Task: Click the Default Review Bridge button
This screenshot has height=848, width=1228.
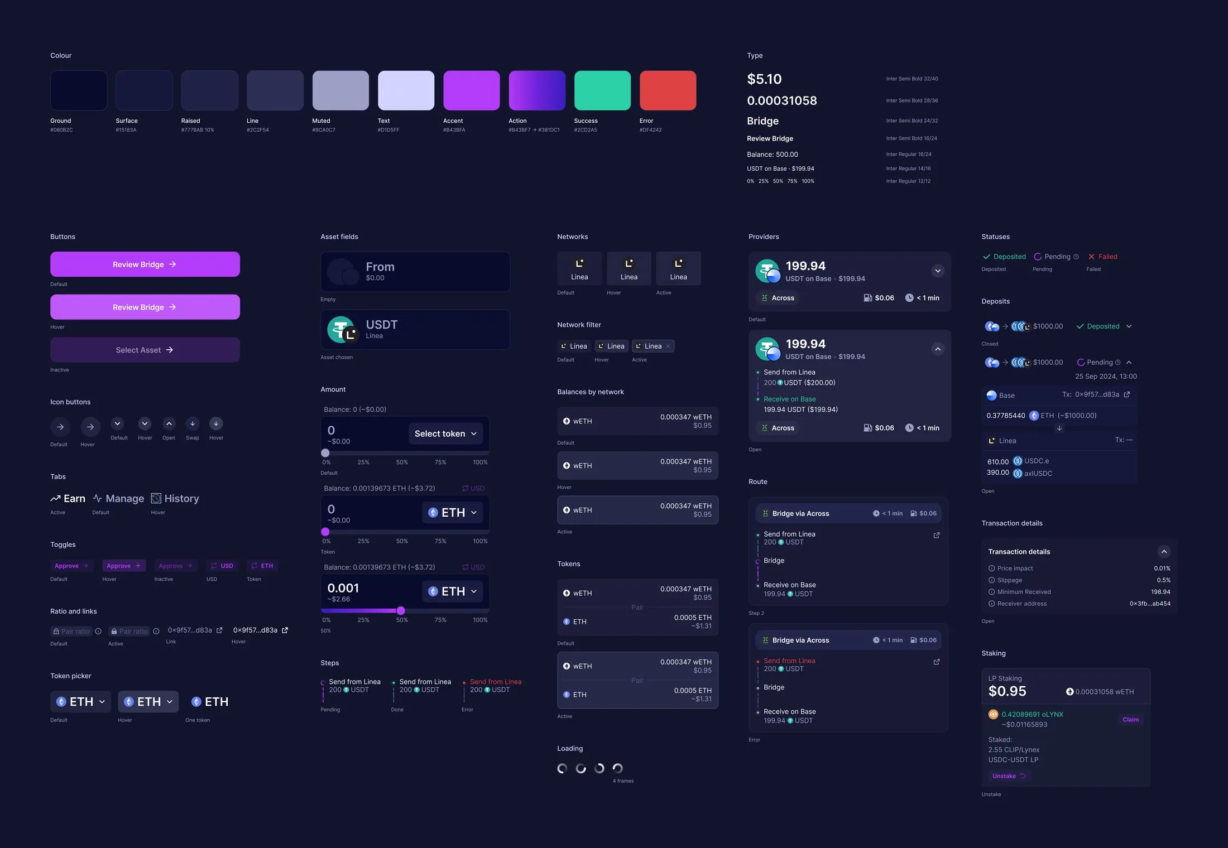Action: click(145, 264)
